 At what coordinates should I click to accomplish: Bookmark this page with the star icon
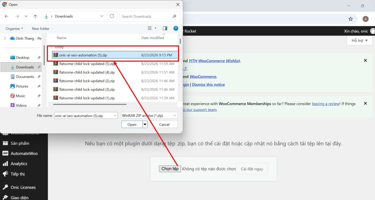pyautogui.click(x=350, y=19)
